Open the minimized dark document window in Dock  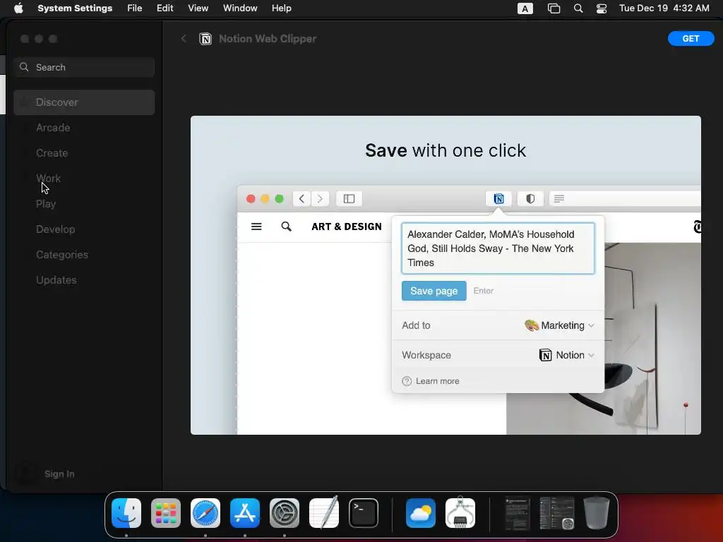(518, 513)
